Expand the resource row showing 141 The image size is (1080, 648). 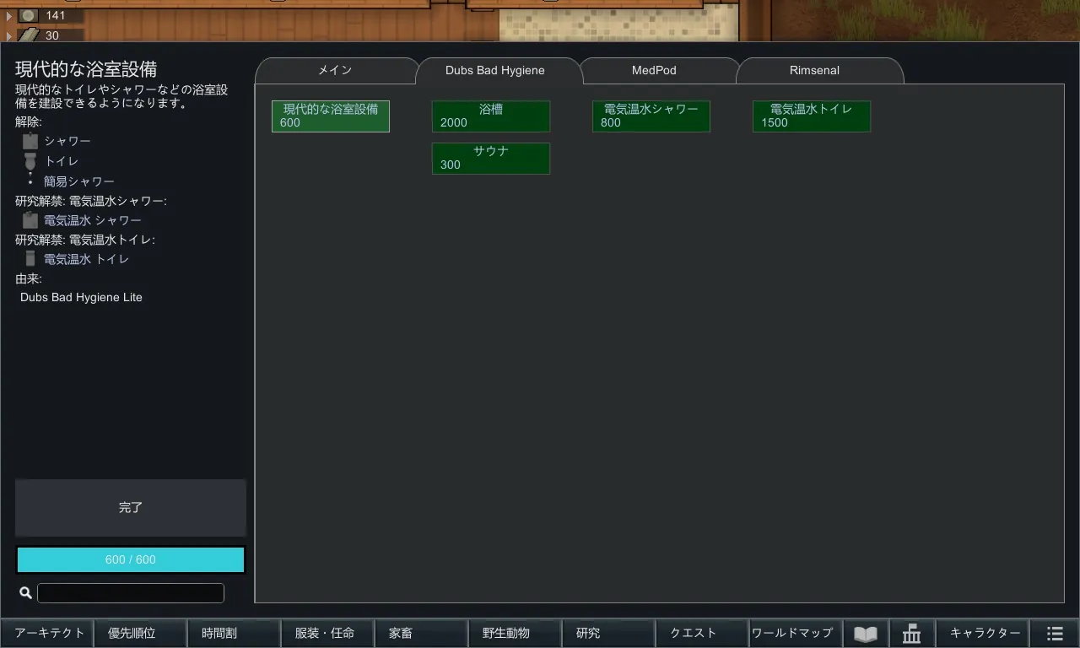[9, 15]
